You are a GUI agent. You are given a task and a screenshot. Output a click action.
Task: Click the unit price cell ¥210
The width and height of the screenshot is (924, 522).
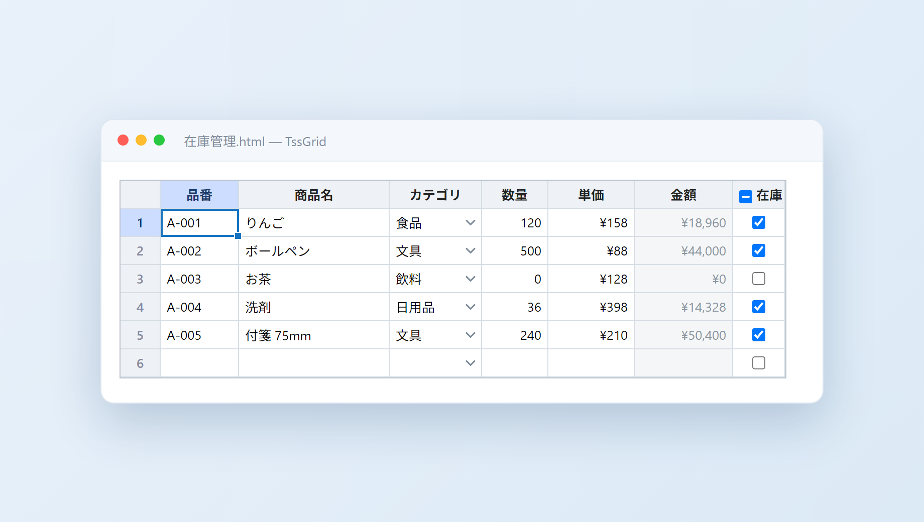[x=591, y=335]
